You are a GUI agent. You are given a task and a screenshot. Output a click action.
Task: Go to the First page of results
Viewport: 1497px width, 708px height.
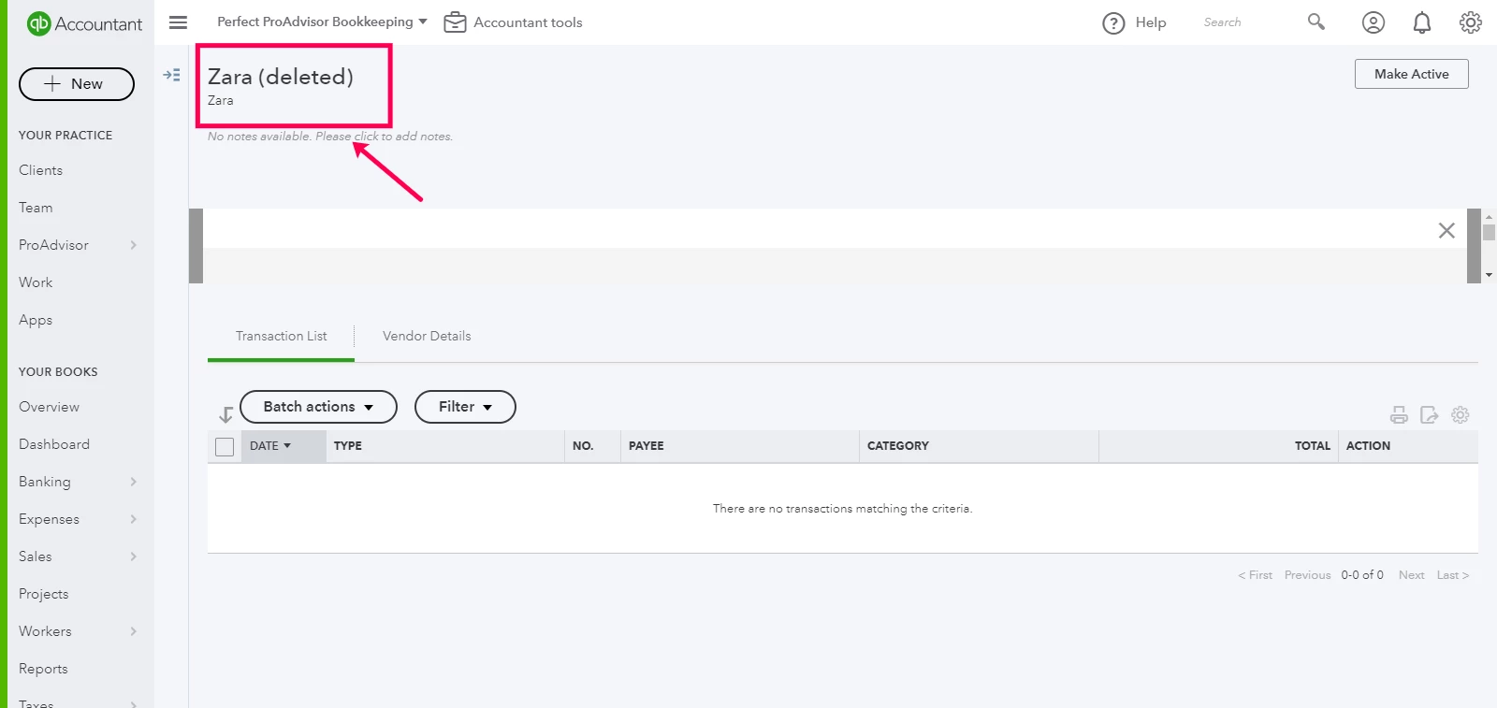click(x=1256, y=575)
